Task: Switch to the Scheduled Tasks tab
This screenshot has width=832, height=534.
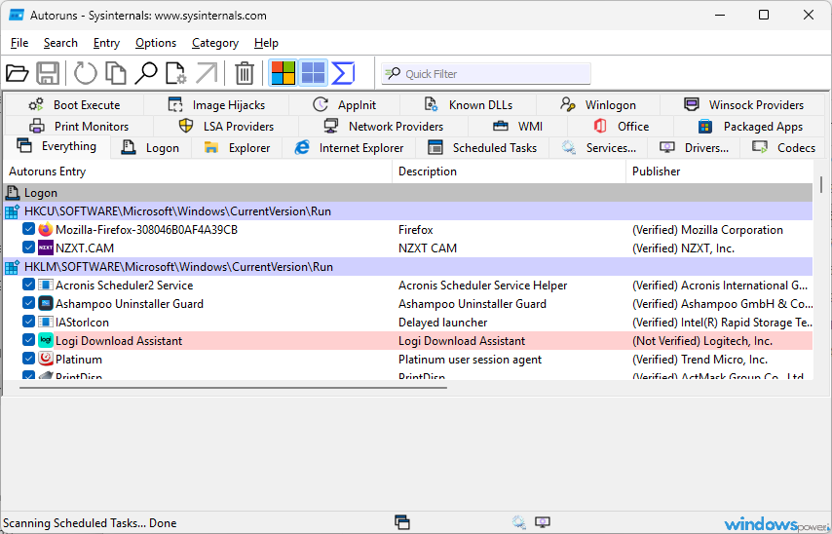Action: pos(482,147)
